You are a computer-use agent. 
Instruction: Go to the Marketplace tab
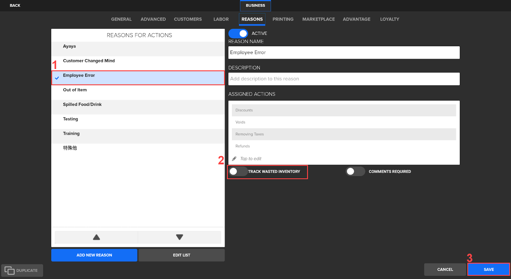coord(318,19)
